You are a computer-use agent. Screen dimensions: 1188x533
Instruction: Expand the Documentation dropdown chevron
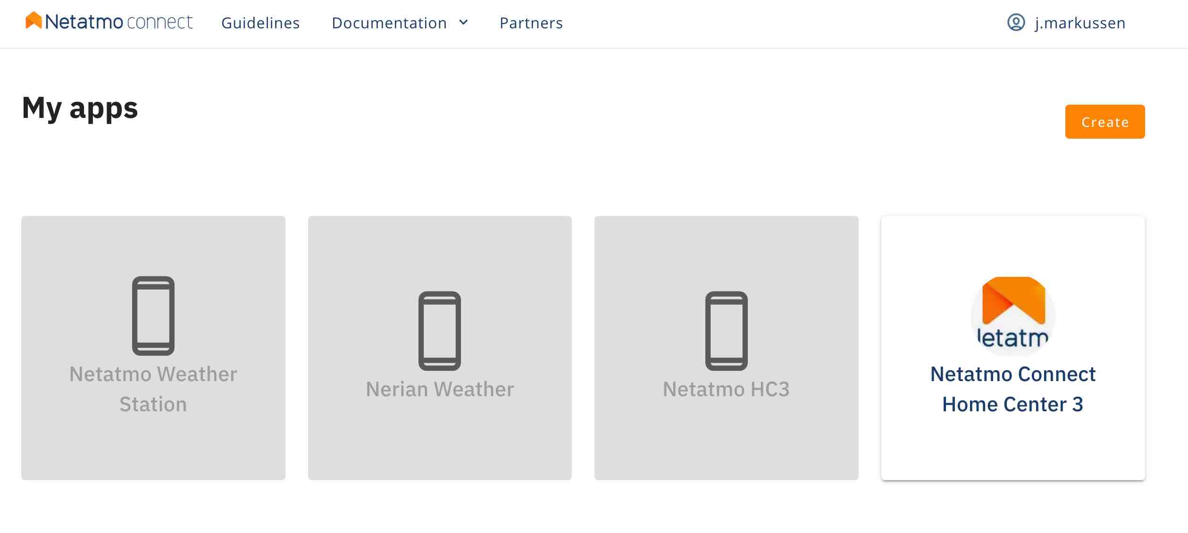click(464, 23)
